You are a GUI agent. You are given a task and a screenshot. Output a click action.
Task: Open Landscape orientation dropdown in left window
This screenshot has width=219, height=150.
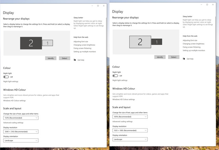pyautogui.click(x=21, y=140)
